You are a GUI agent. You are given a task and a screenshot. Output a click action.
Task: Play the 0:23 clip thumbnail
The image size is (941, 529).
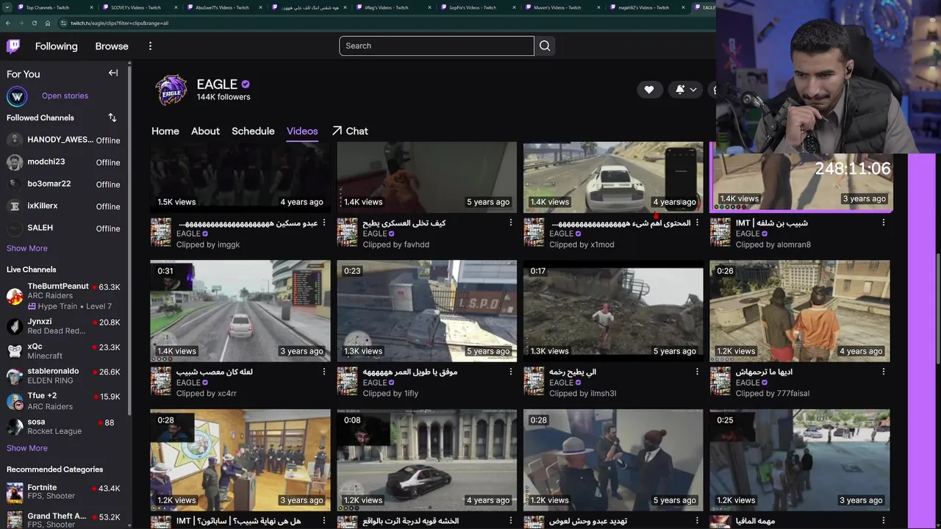pos(427,311)
